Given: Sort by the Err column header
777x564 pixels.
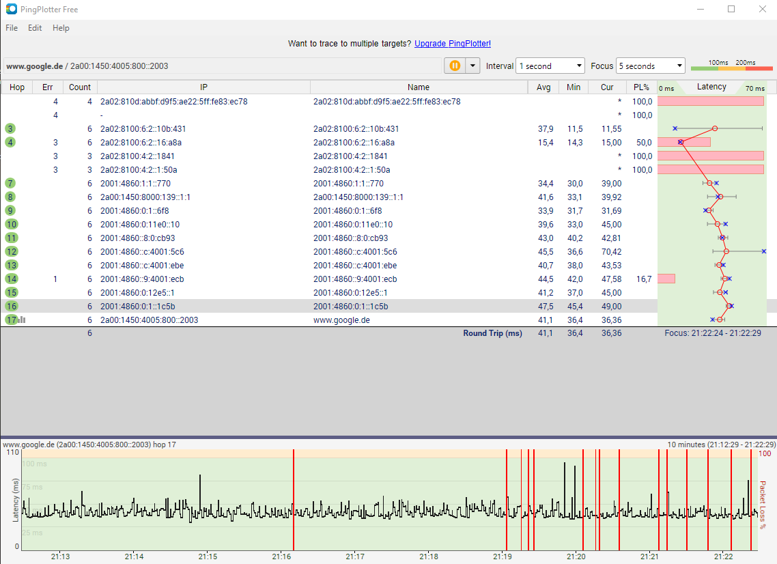Looking at the screenshot, I should pos(48,87).
